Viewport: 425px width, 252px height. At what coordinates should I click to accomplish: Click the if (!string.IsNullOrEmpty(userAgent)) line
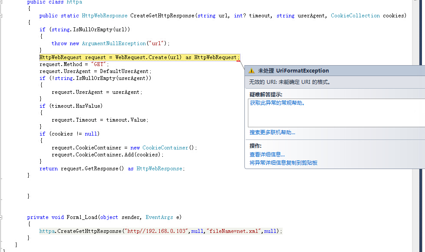[x=95, y=78]
